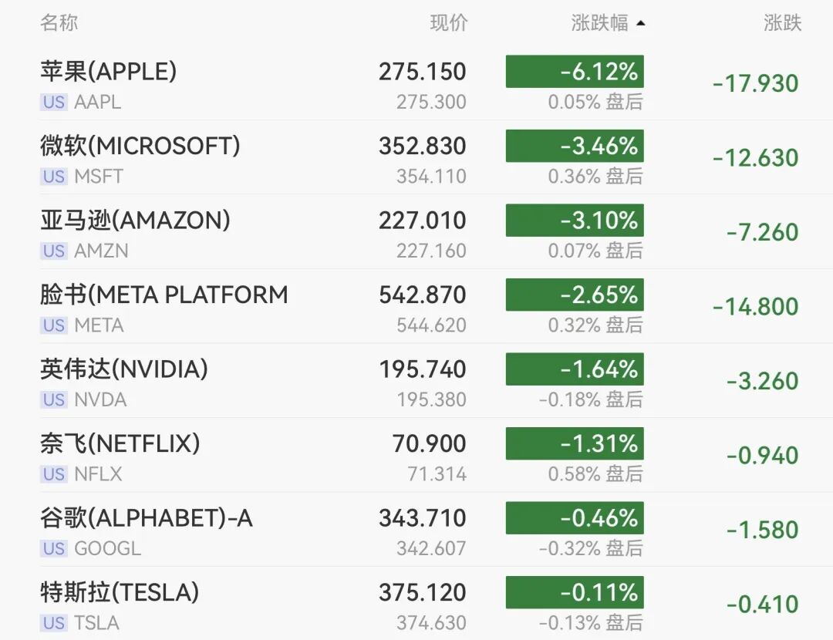Click the 名称 column header
The width and height of the screenshot is (833, 640).
point(59,23)
